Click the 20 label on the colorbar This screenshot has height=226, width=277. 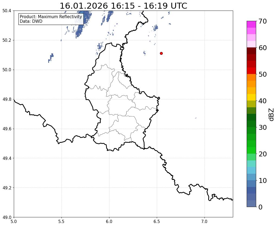point(263,154)
